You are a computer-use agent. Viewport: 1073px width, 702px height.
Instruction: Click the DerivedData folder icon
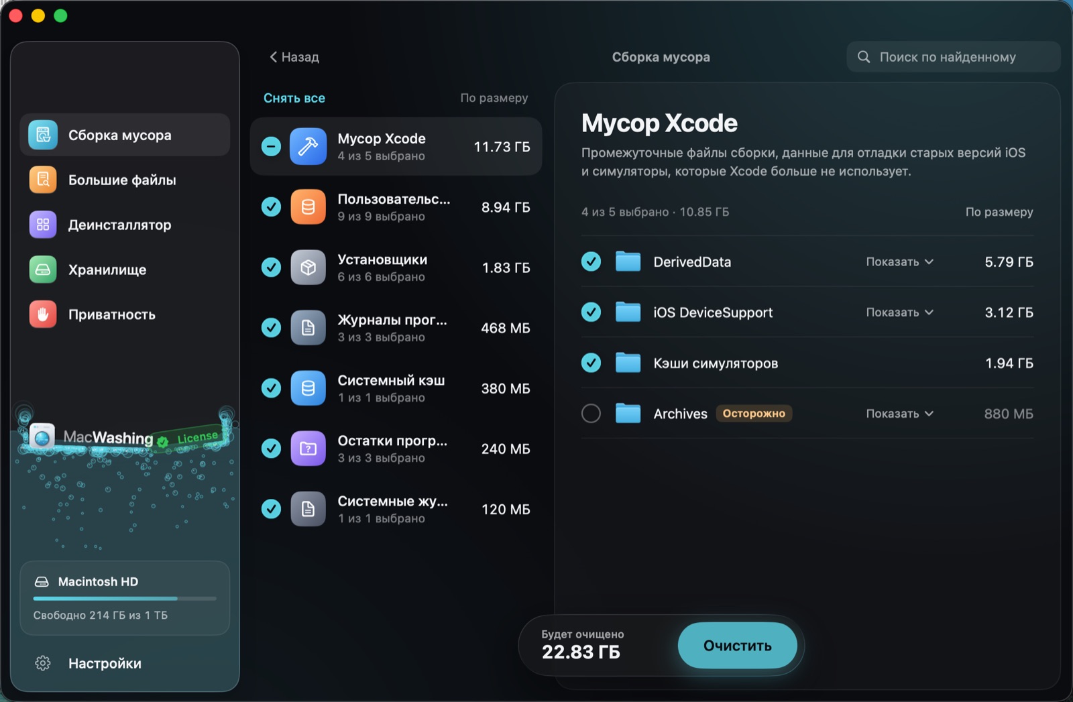(x=628, y=261)
